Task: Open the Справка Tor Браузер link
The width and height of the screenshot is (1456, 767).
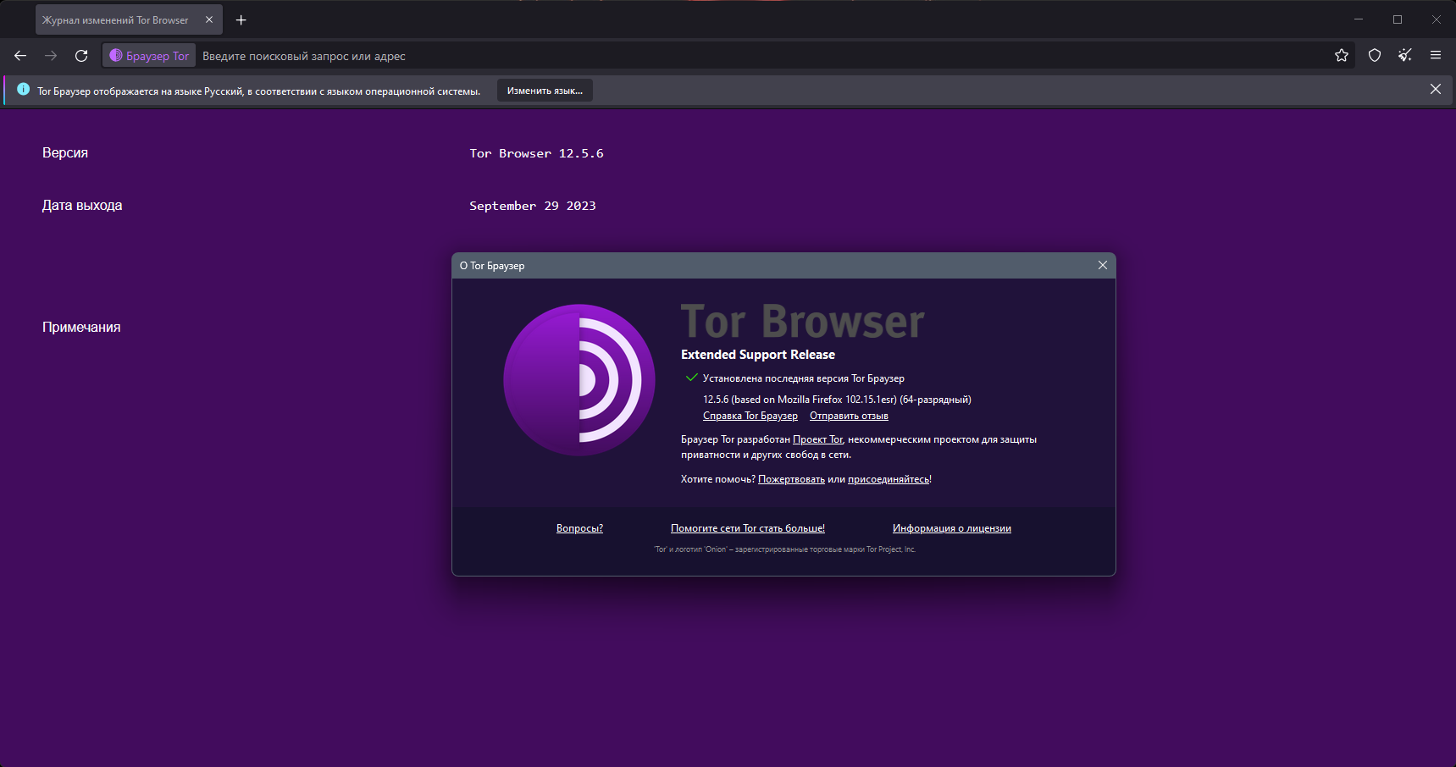Action: (750, 416)
